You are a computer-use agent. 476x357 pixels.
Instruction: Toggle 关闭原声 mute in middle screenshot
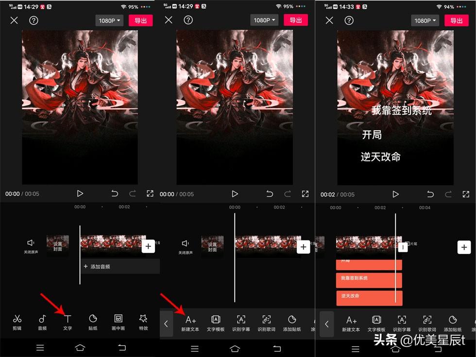click(x=186, y=247)
